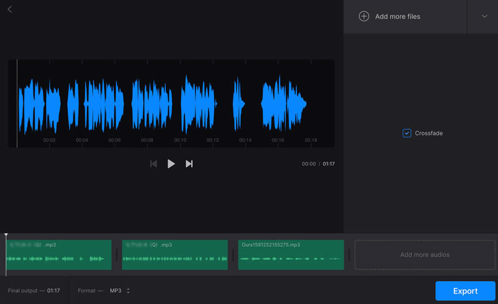The height and width of the screenshot is (304, 498).
Task: Select the first audio clip in the timeline
Action: pyautogui.click(x=59, y=255)
